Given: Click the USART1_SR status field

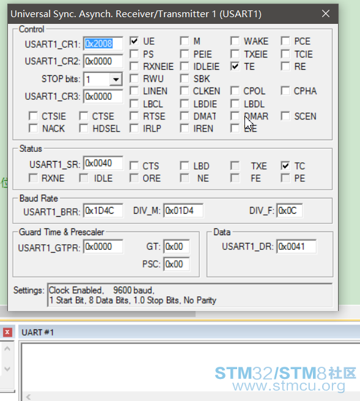Looking at the screenshot, I should [103, 163].
